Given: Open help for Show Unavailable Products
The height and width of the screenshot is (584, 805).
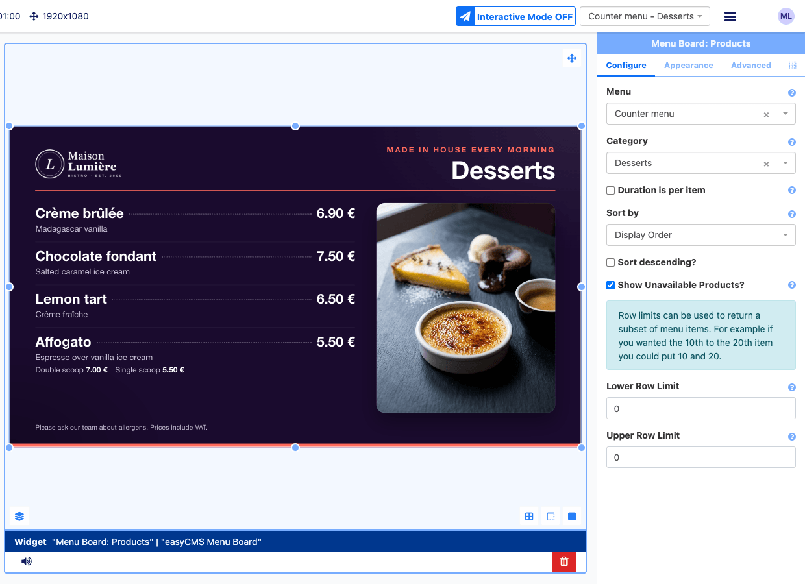Looking at the screenshot, I should pos(792,285).
